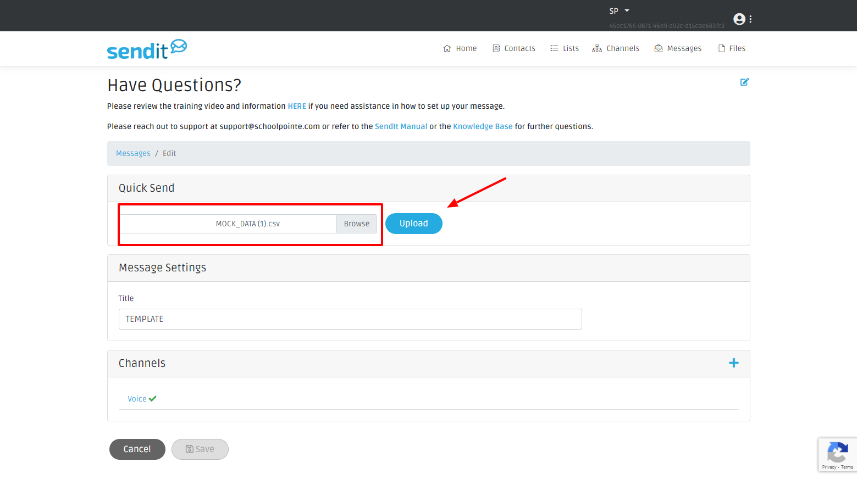Click the sendit logo
The width and height of the screenshot is (857, 479).
[x=147, y=49]
